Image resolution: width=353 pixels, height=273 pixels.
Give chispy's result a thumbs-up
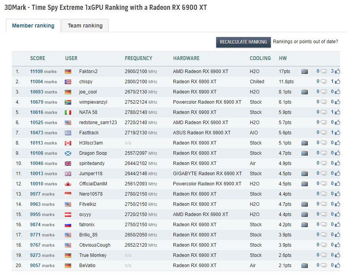337,81
